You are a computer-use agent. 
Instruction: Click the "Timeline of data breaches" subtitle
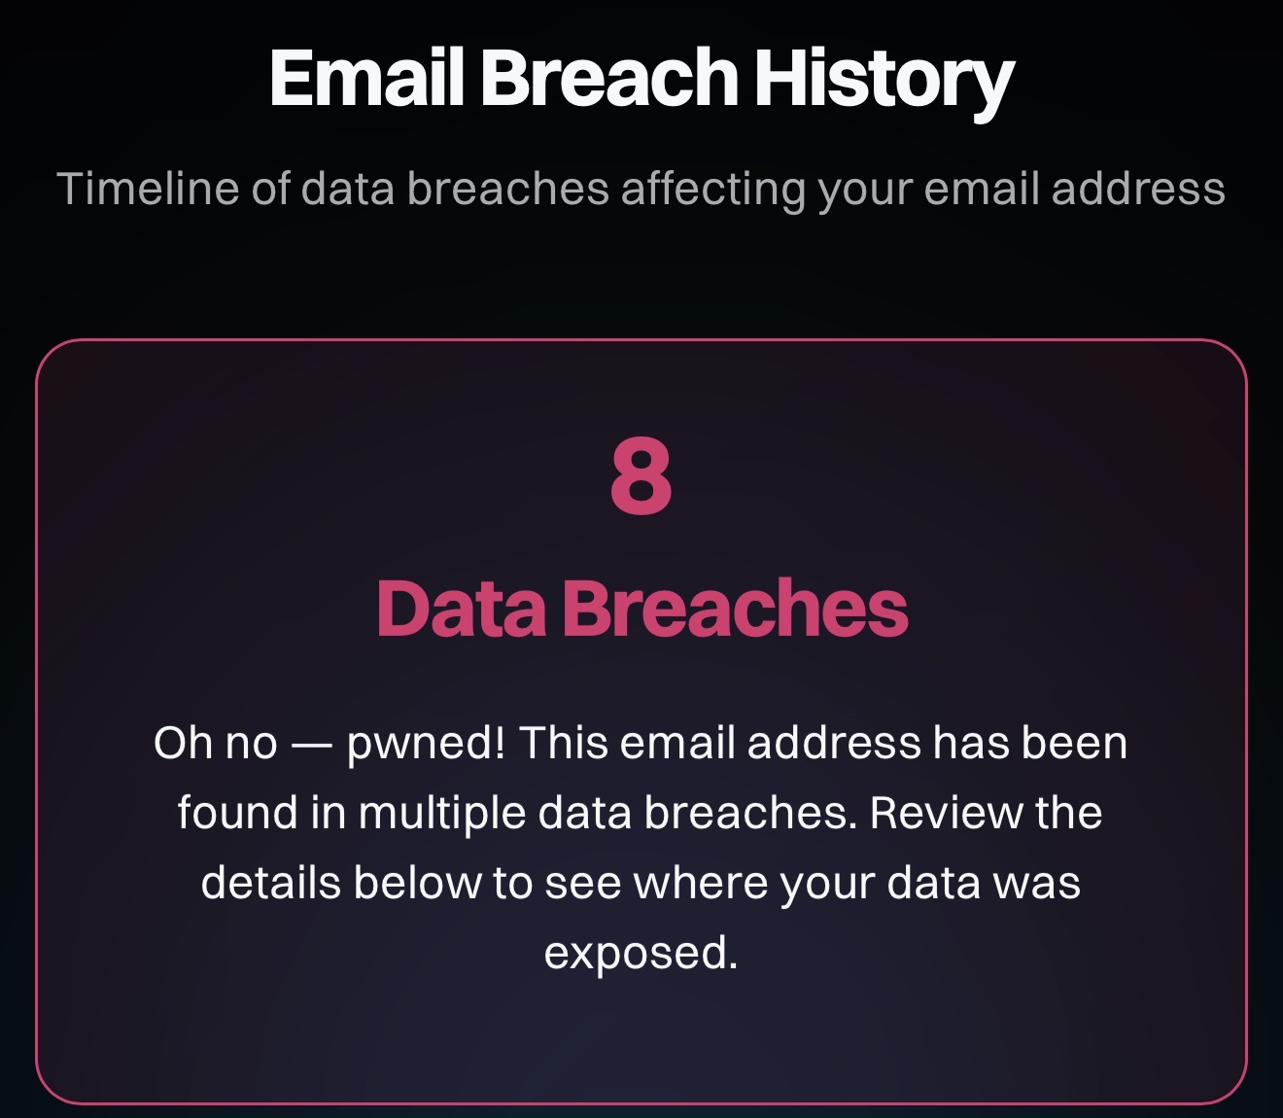coord(641,189)
